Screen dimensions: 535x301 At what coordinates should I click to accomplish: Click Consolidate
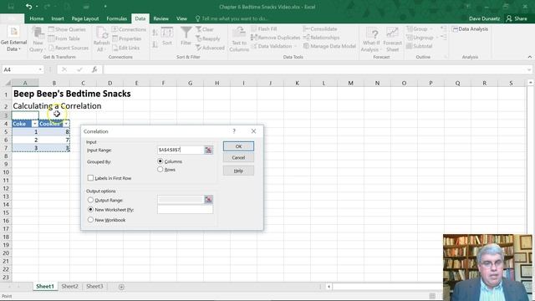[x=320, y=29]
